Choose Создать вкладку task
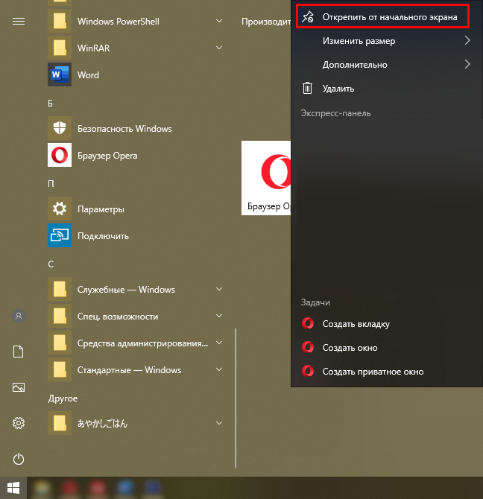 point(387,324)
